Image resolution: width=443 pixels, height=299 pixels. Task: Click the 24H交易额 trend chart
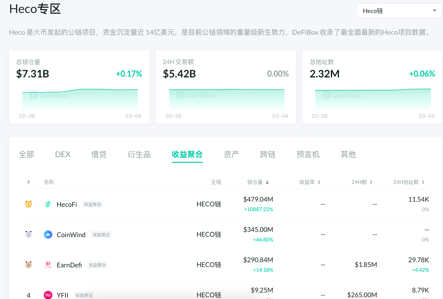point(226,100)
